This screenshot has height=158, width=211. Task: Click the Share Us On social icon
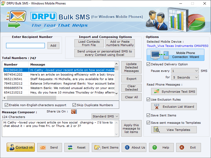73,111
